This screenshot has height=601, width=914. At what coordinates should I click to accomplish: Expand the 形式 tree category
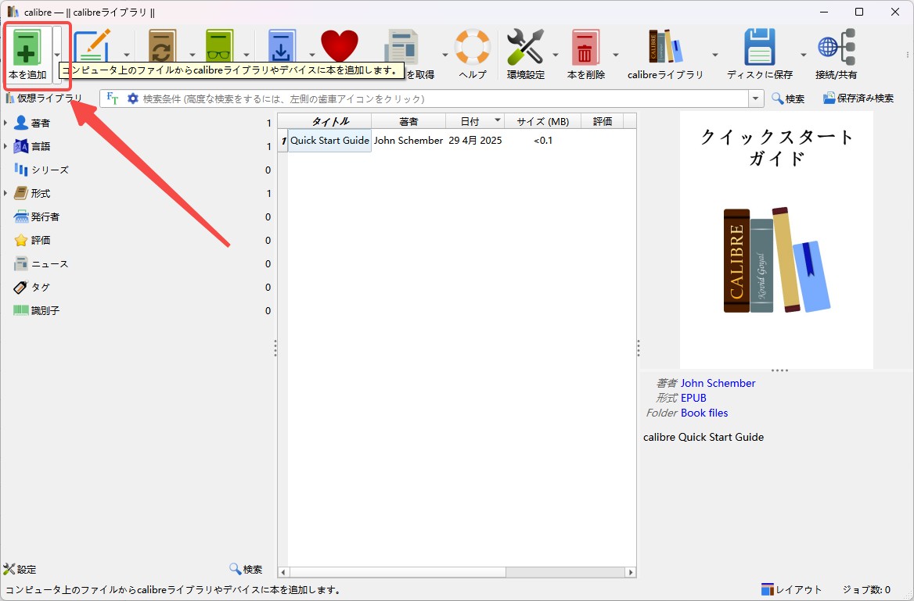[5, 193]
